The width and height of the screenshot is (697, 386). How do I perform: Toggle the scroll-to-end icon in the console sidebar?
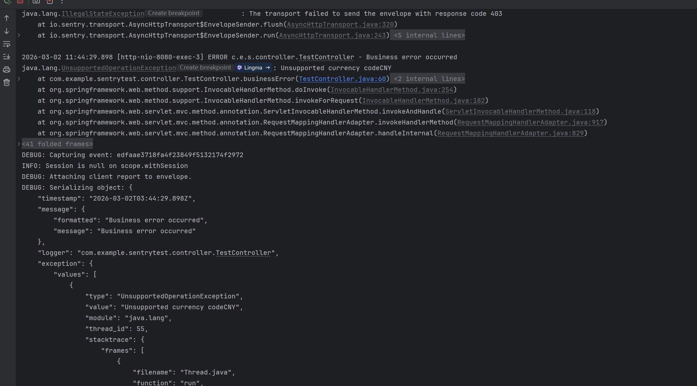coord(7,57)
